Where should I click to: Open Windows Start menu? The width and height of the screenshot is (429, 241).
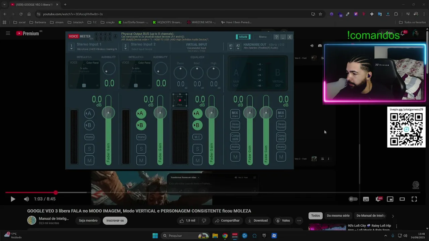coord(155,236)
